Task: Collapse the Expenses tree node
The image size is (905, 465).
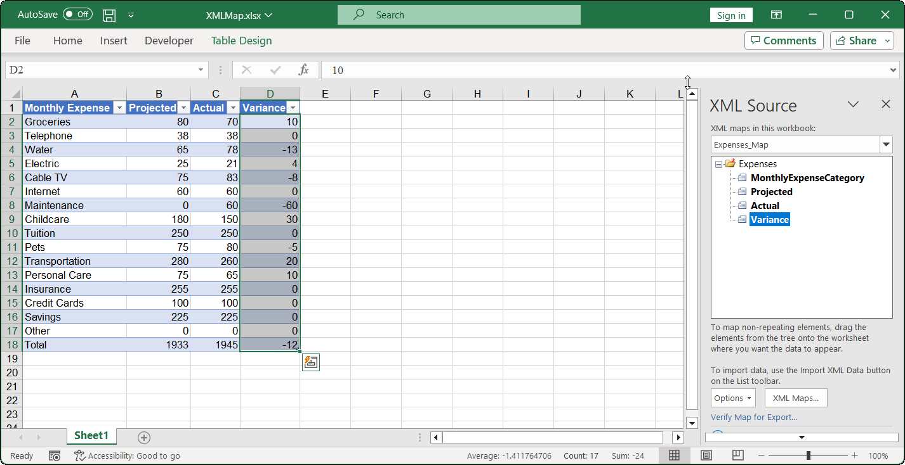Action: click(x=718, y=164)
